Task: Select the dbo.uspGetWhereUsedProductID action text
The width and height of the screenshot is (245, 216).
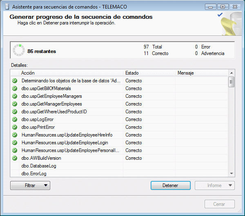Action: pos(54,112)
